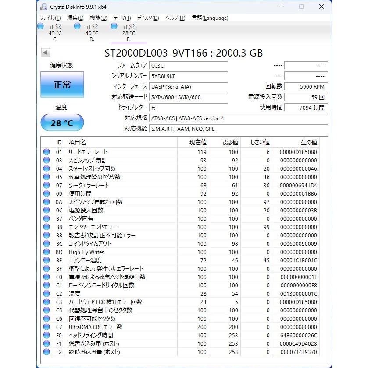Click status orb for 05 代替処理済のセクタ数
The image size is (368, 368).
coord(46,177)
